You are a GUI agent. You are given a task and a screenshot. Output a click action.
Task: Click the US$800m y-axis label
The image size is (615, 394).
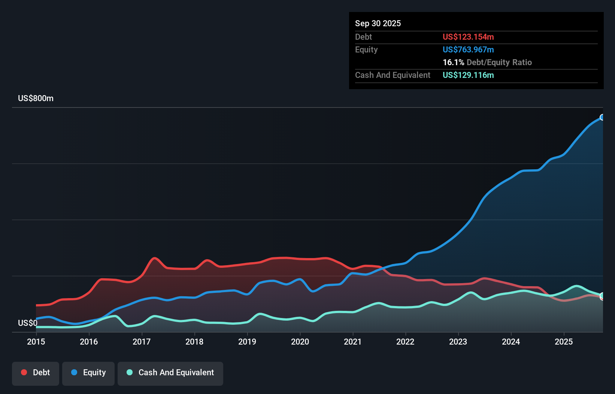[36, 98]
